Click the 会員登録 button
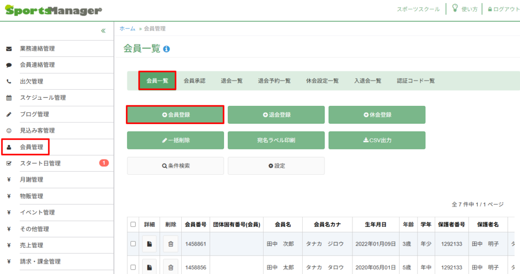 point(175,115)
